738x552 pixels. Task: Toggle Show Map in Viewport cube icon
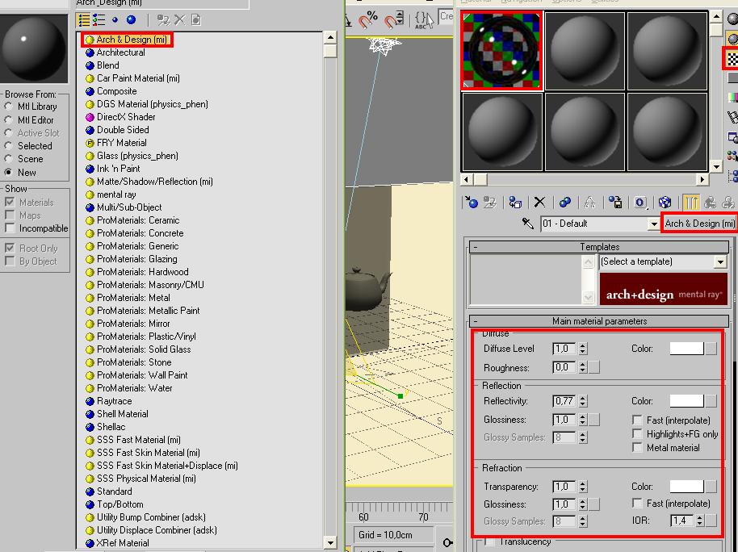tap(665, 203)
